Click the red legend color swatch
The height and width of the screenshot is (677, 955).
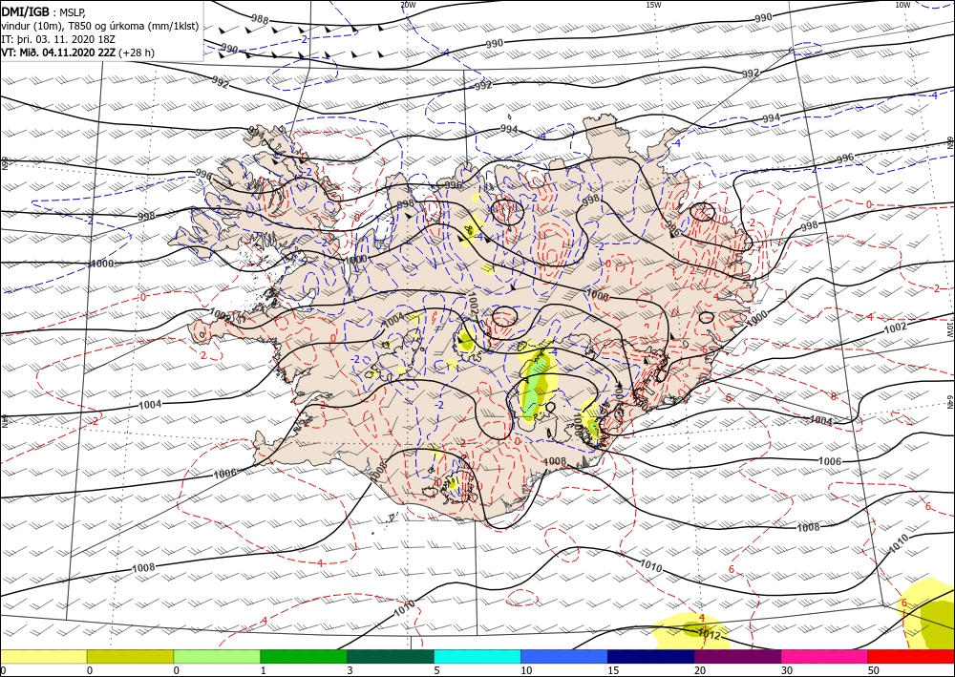[911, 656]
